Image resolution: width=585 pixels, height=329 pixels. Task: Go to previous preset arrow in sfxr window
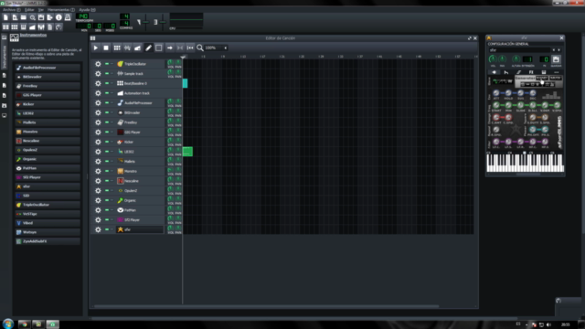point(554,50)
